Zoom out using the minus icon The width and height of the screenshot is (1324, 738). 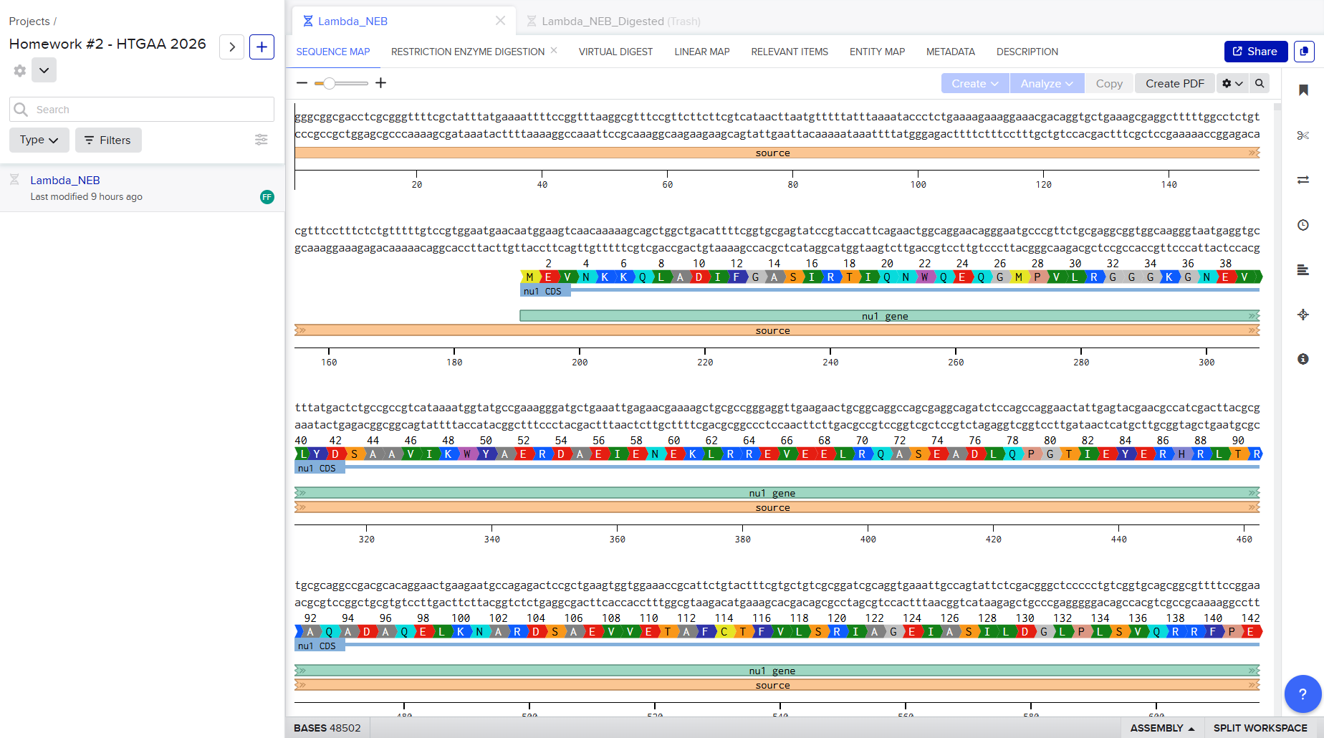coord(302,83)
